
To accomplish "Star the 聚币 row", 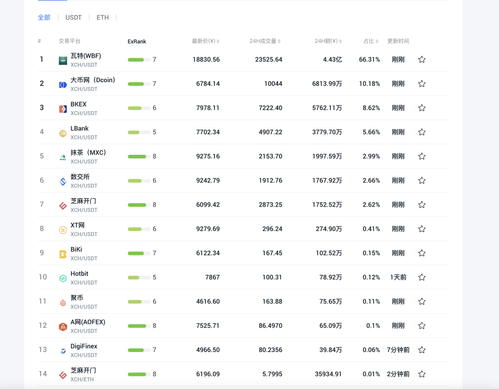I will [422, 302].
